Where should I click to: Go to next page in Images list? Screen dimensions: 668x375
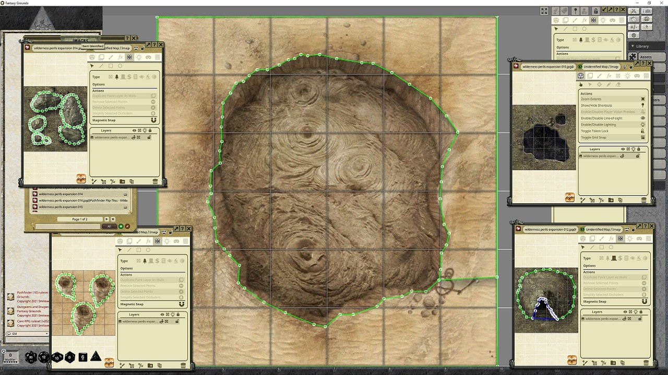coord(106,219)
